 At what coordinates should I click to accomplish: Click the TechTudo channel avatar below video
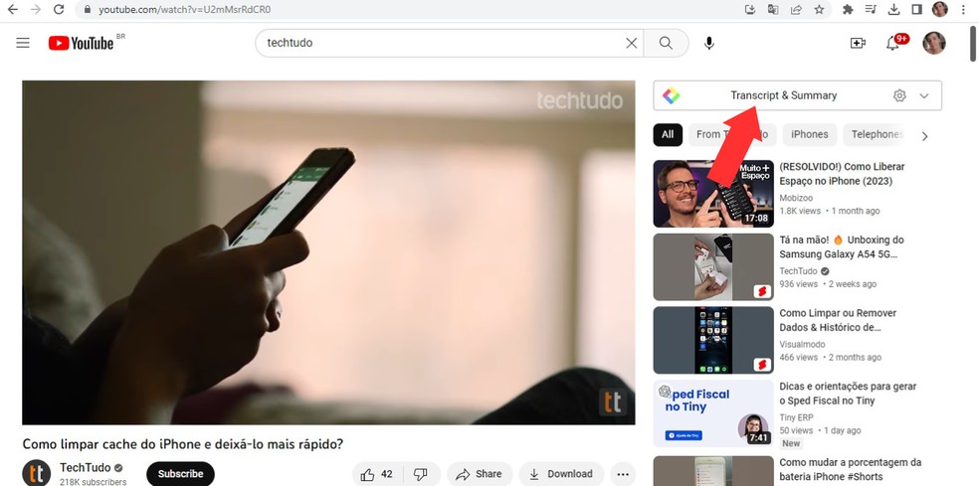point(36,473)
